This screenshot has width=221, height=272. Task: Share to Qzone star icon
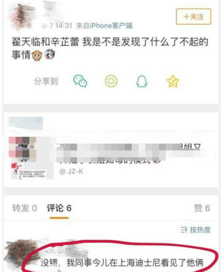tap(173, 81)
